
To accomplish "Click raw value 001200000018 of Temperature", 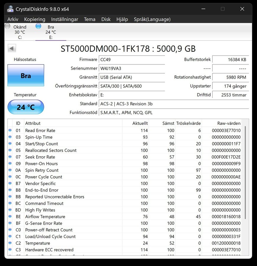I will click(226, 243).
